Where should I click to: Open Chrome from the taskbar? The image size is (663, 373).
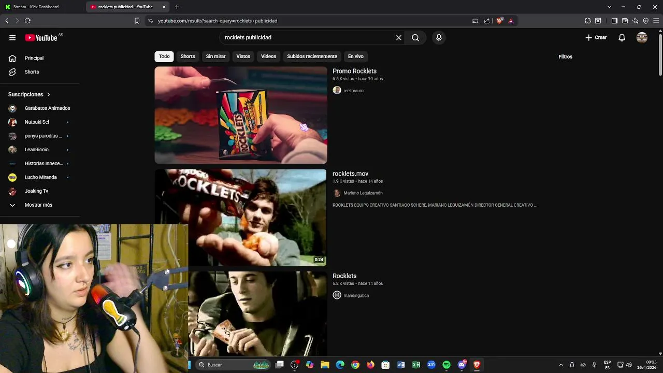click(355, 365)
